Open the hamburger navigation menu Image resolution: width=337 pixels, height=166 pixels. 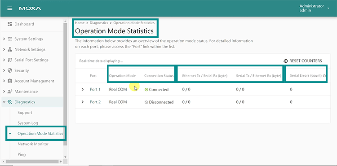coord(10,9)
